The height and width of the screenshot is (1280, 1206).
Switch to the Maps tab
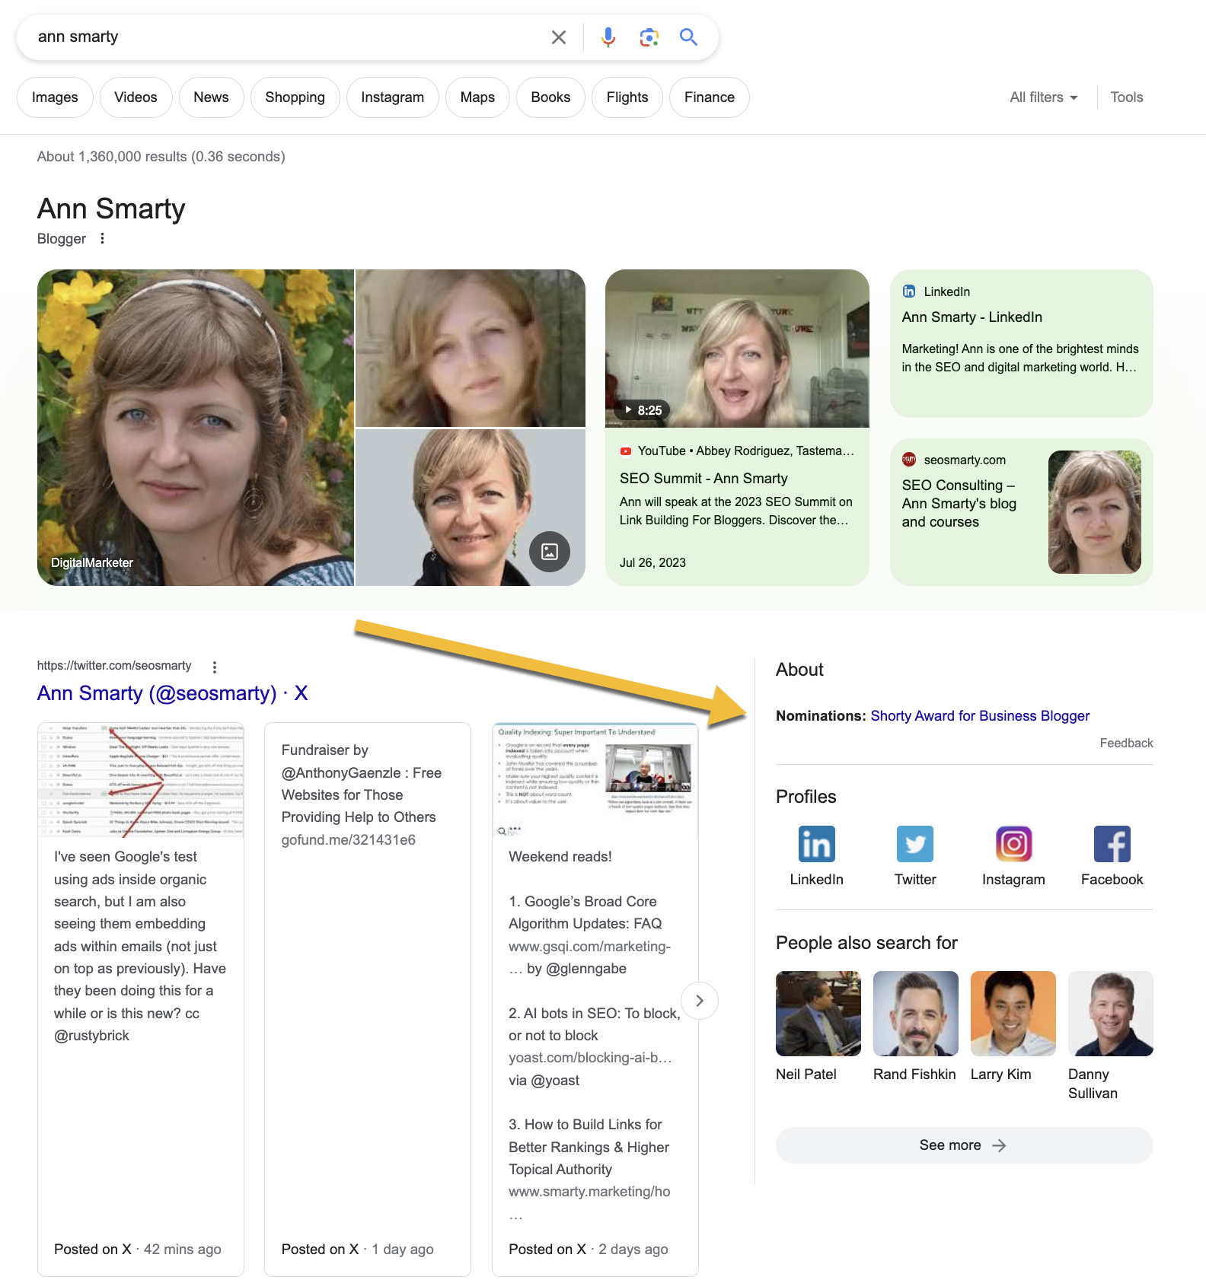click(x=477, y=97)
